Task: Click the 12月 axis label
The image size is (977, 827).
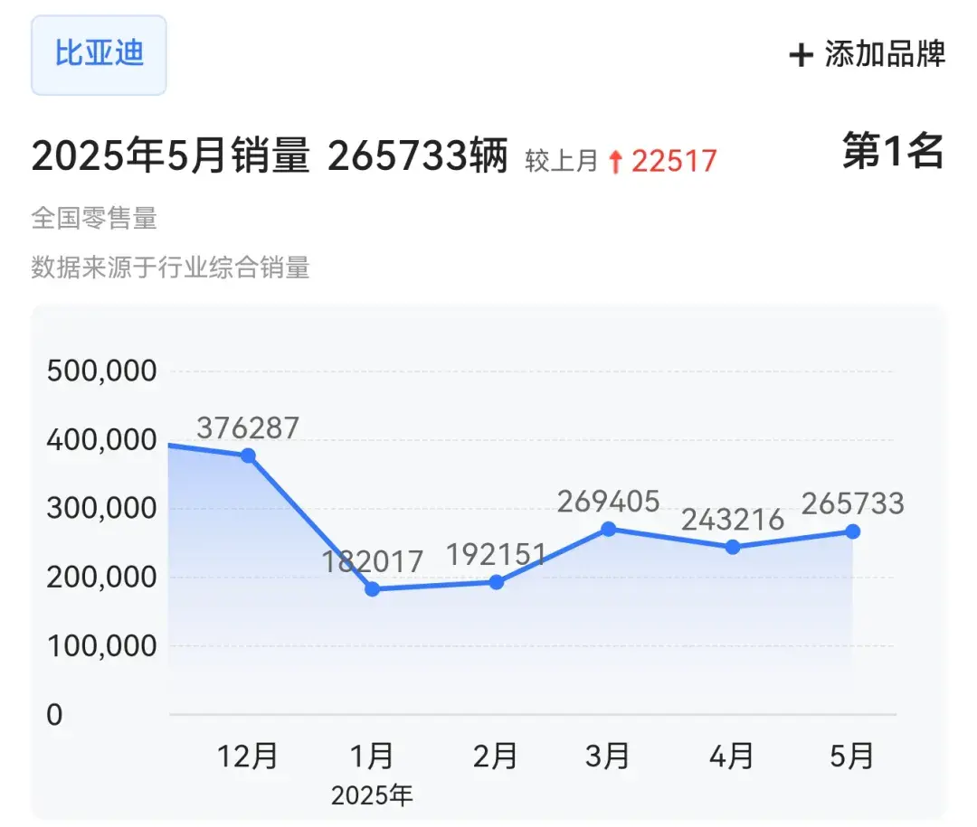Action: point(247,757)
